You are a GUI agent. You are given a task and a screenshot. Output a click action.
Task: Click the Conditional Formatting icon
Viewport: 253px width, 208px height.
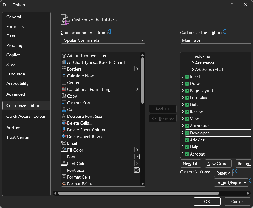click(64, 89)
